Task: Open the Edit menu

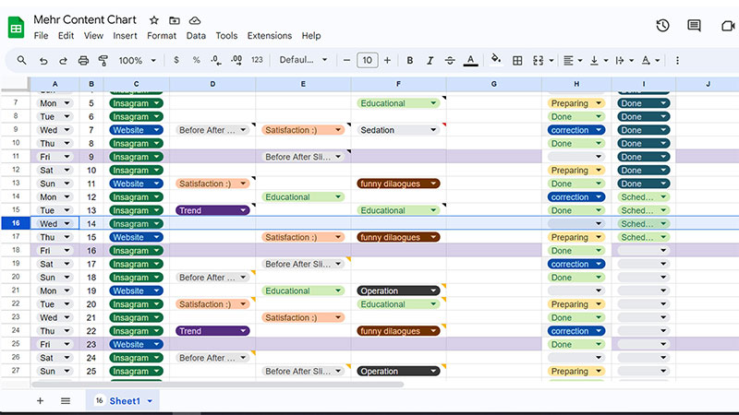Action: point(66,36)
